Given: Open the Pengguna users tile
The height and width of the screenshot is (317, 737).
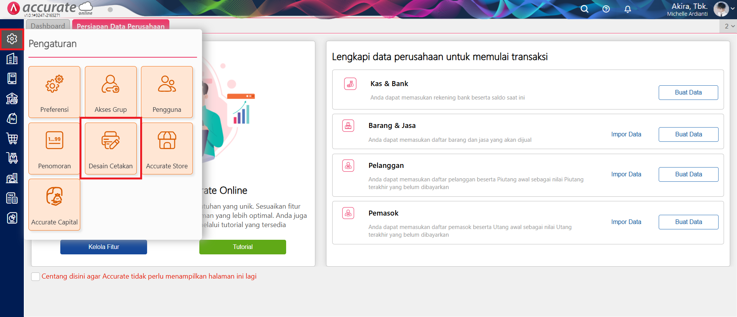Looking at the screenshot, I should point(167,92).
